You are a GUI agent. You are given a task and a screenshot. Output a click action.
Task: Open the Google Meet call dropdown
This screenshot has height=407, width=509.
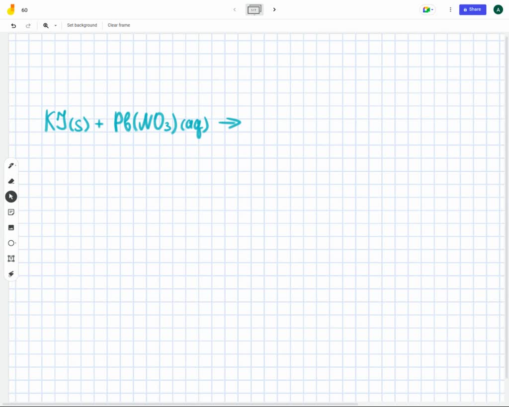point(427,9)
